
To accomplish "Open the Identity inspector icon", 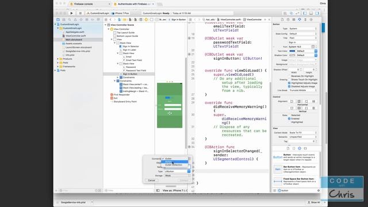I will pos(294,20).
